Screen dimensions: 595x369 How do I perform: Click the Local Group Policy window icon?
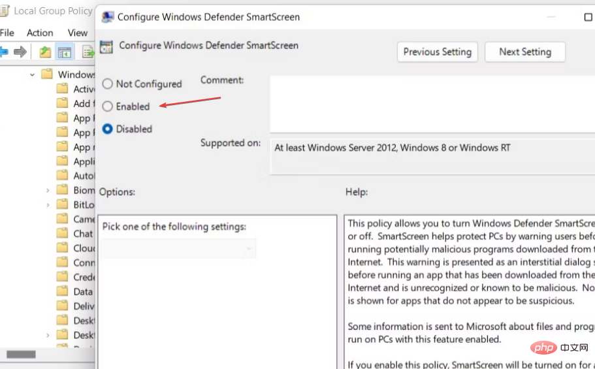(x=4, y=11)
